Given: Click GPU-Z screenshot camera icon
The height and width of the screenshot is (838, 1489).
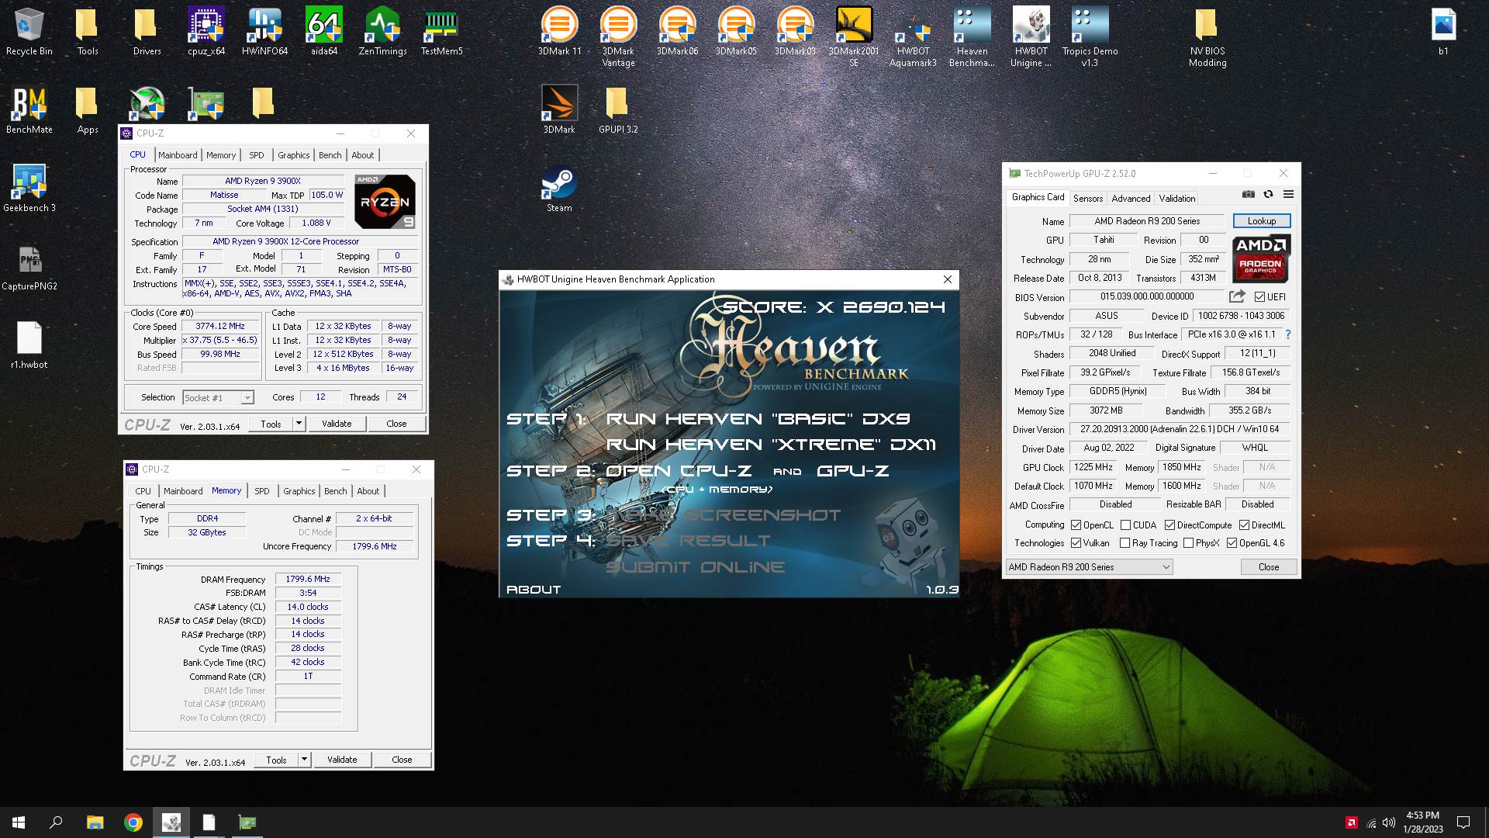Looking at the screenshot, I should 1249,195.
